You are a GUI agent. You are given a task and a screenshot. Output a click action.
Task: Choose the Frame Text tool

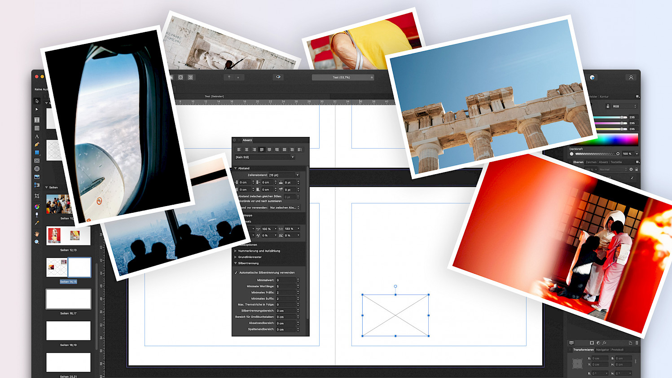[x=37, y=120]
